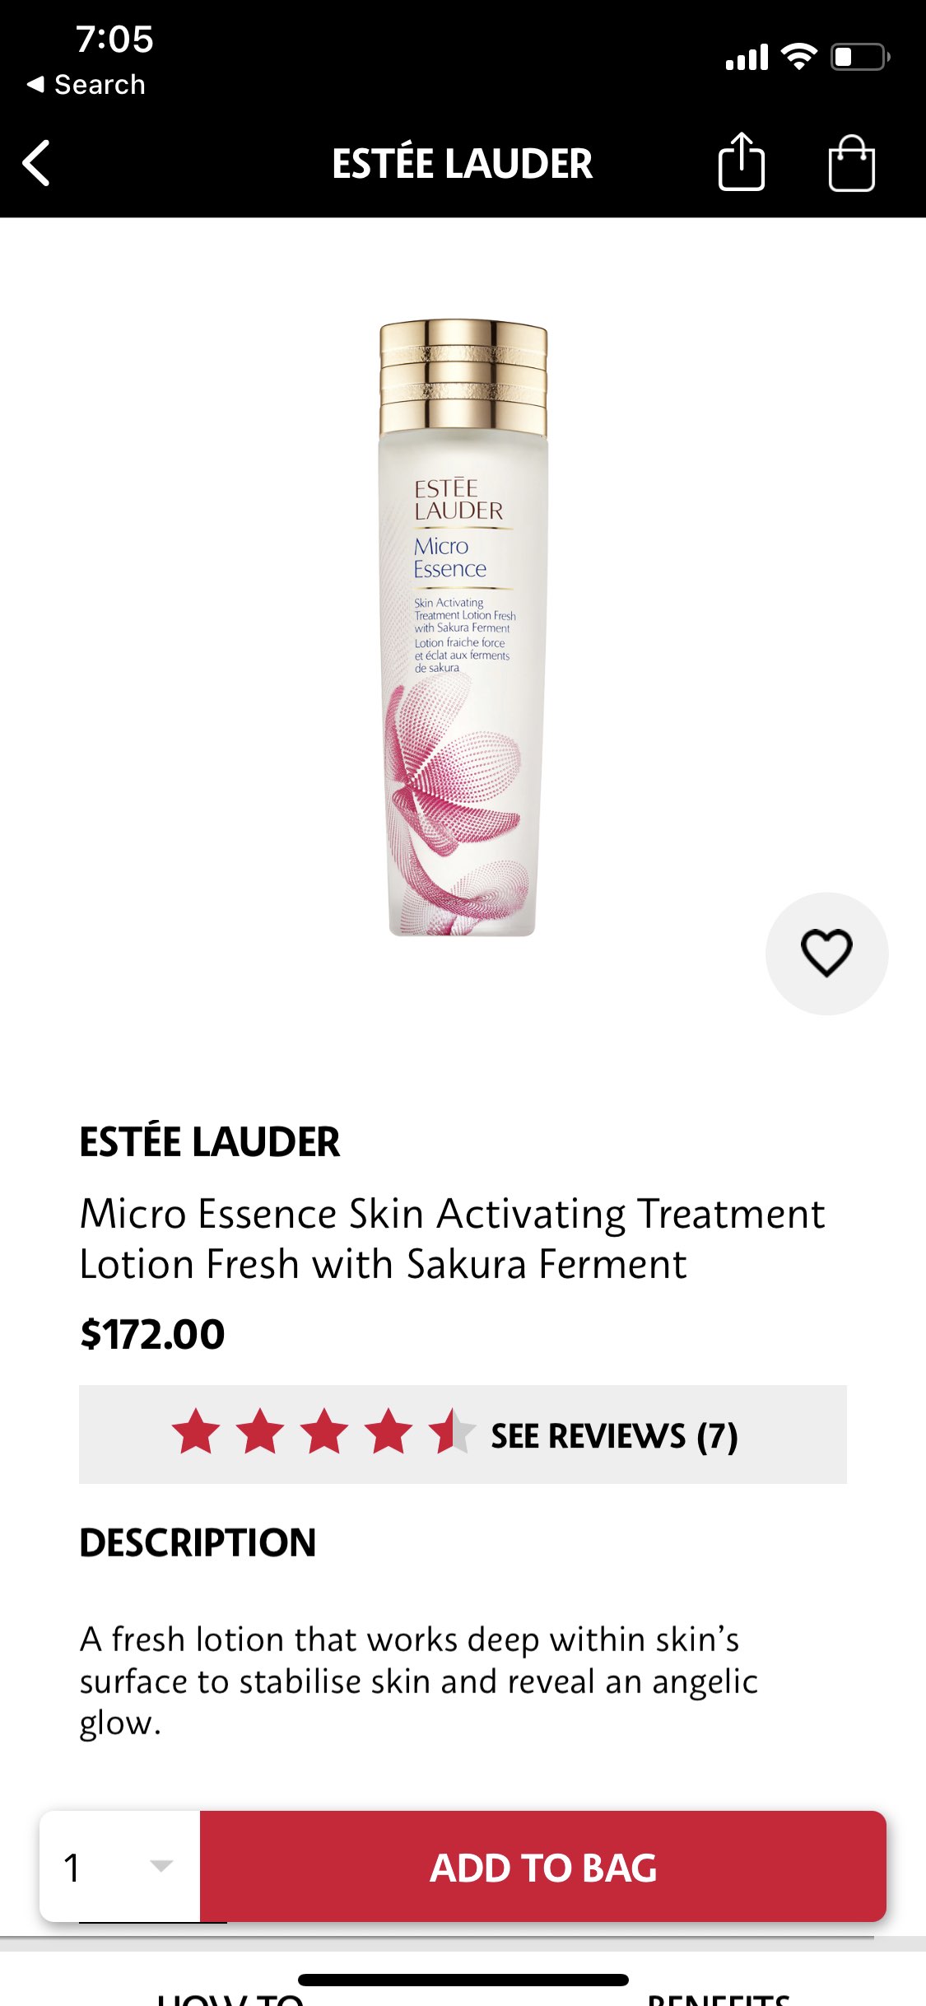Tap the ADD TO BAG button
This screenshot has width=926, height=2006.
click(543, 1866)
